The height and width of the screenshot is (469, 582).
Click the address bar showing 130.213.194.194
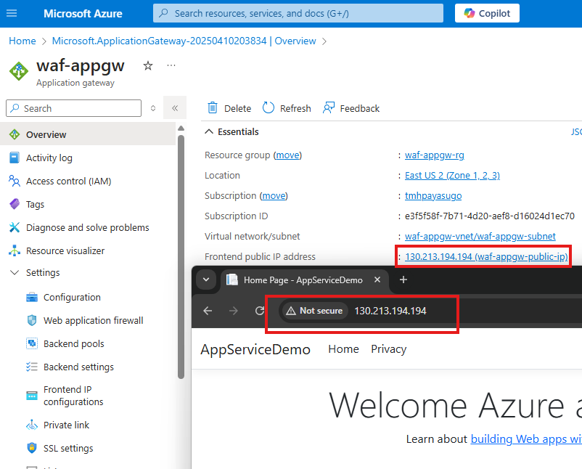(390, 311)
